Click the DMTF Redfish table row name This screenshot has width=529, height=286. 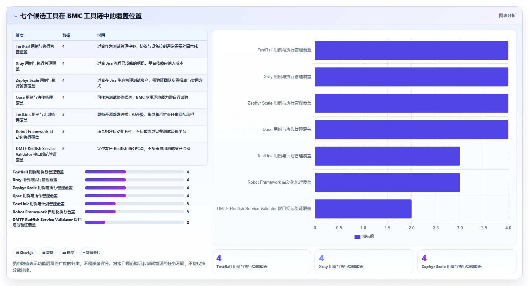[x=36, y=154]
